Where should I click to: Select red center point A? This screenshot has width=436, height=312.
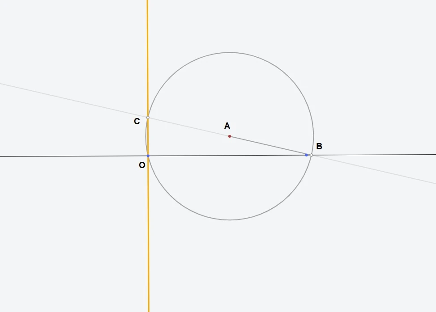pyautogui.click(x=229, y=136)
